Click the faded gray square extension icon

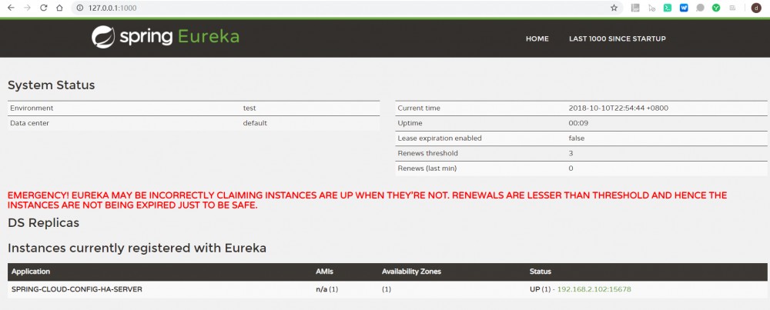click(732, 8)
